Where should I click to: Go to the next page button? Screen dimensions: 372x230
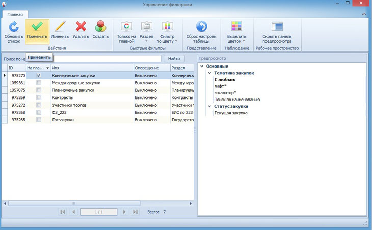point(124,211)
